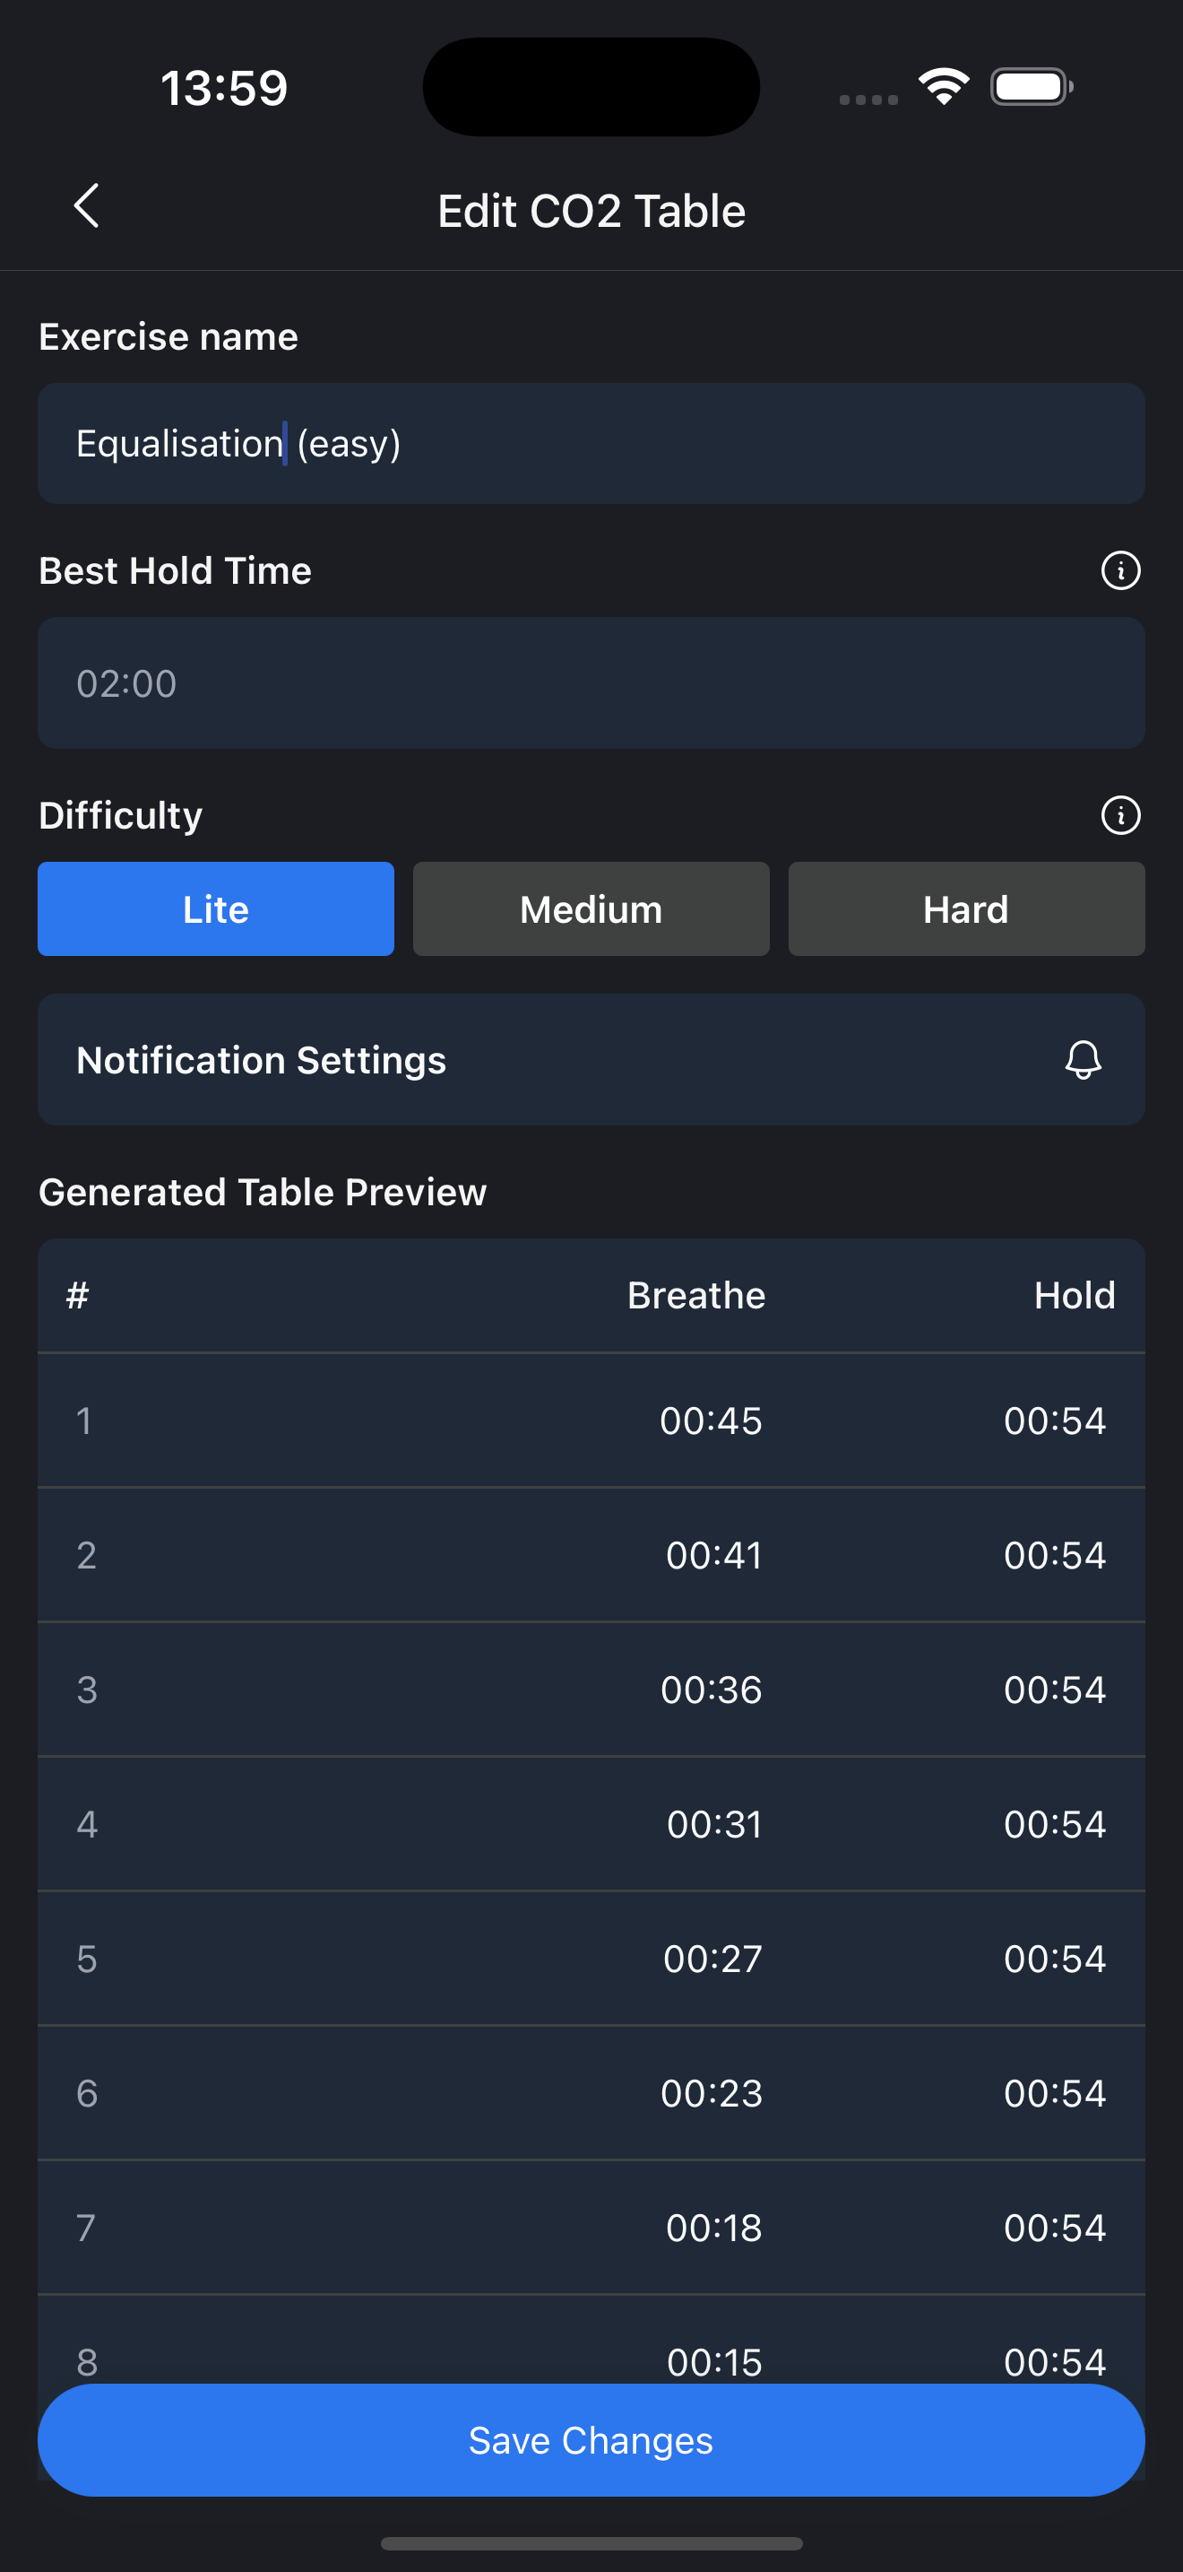Viewport: 1183px width, 2572px height.
Task: Select the Hard difficulty option
Action: point(964,908)
